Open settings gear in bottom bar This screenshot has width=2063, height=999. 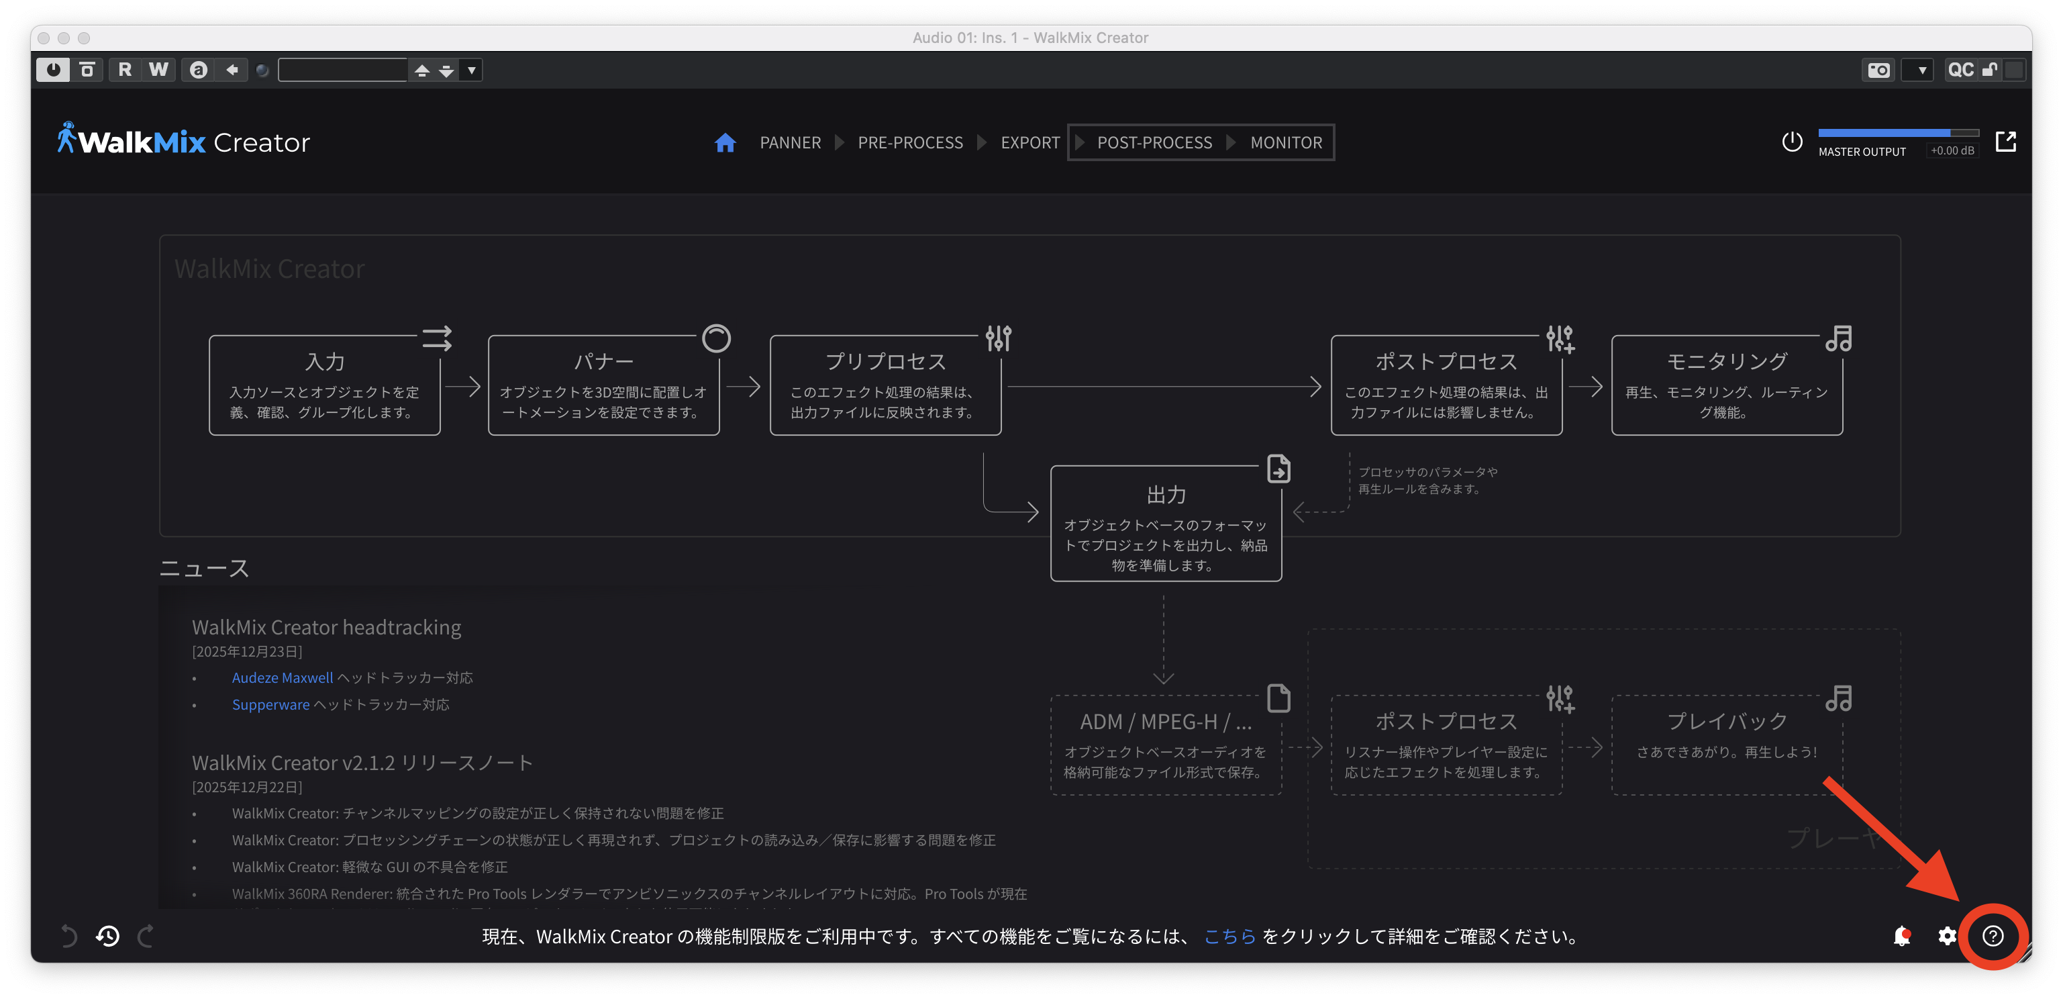1947,935
